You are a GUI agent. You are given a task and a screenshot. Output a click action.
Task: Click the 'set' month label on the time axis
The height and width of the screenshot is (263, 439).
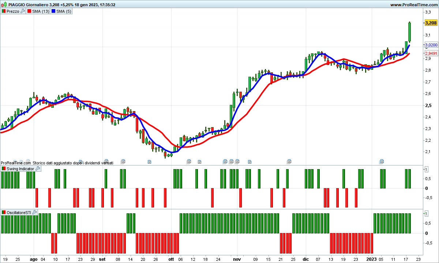click(102, 259)
